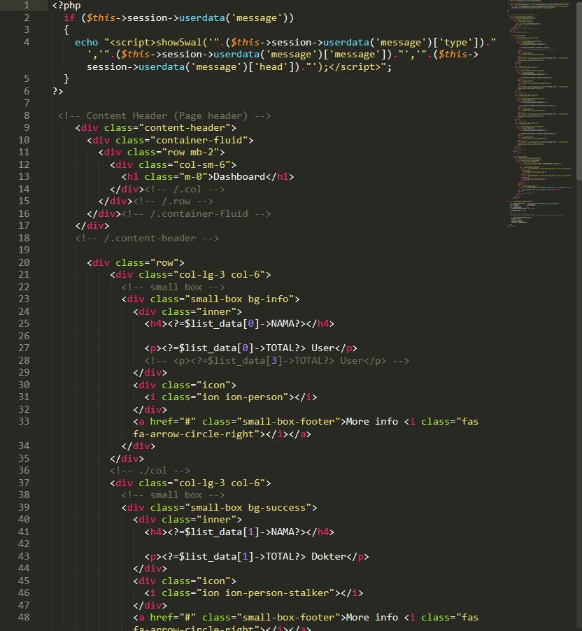Click "$list_data[1]->NAMA" on line 41

click(x=239, y=532)
